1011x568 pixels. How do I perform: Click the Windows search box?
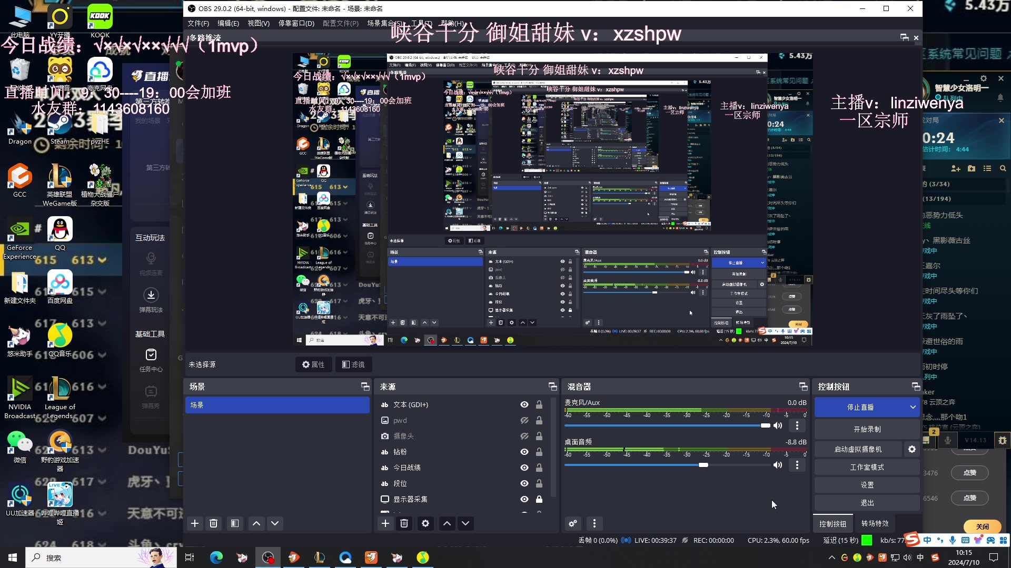click(x=100, y=557)
